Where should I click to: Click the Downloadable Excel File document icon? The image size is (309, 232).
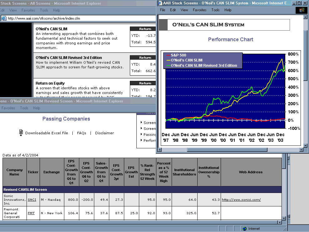click(21, 133)
